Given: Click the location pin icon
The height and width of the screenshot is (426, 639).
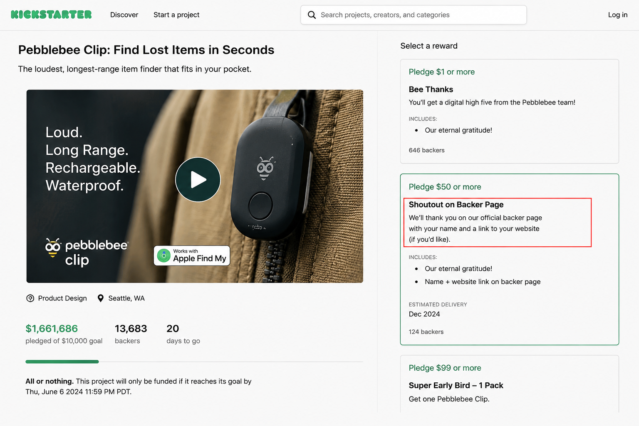Looking at the screenshot, I should coord(100,298).
